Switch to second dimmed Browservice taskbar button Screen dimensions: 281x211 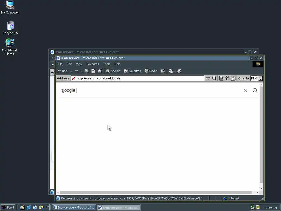click(x=119, y=207)
